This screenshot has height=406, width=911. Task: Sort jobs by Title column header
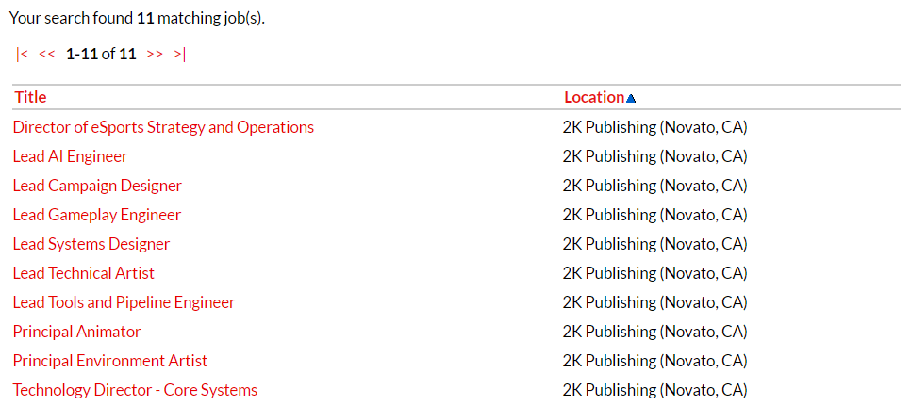(30, 97)
